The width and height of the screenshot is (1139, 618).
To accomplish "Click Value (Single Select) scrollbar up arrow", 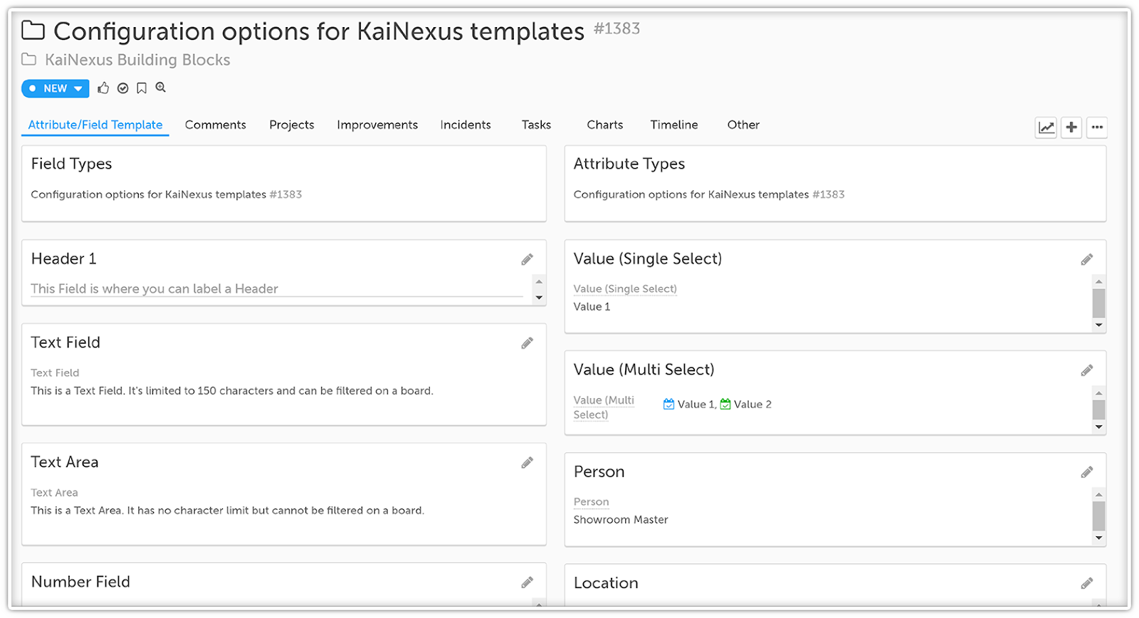I will 1099,282.
